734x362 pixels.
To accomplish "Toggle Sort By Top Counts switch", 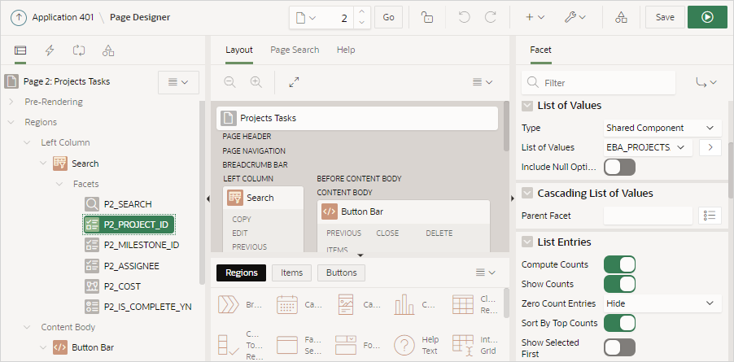I will pos(619,323).
